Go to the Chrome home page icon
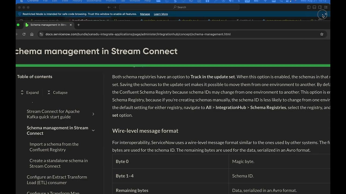Viewport: 346px width, 194px height. tap(32, 34)
